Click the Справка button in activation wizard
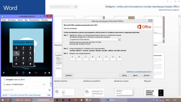This screenshot has width=181, height=102. (x=68, y=75)
